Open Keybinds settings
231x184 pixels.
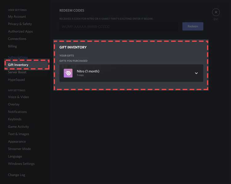[15, 119]
